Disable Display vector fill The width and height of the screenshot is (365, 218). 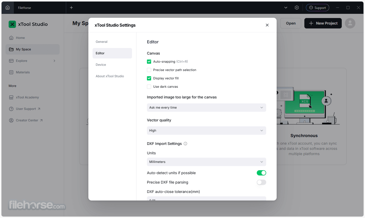click(149, 78)
